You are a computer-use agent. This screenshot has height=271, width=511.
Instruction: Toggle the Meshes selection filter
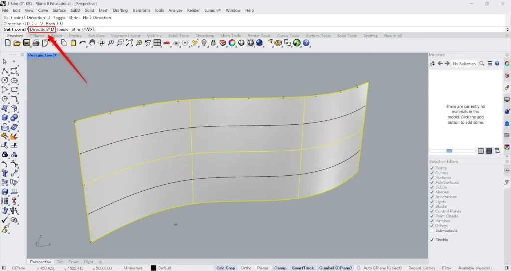[432, 192]
